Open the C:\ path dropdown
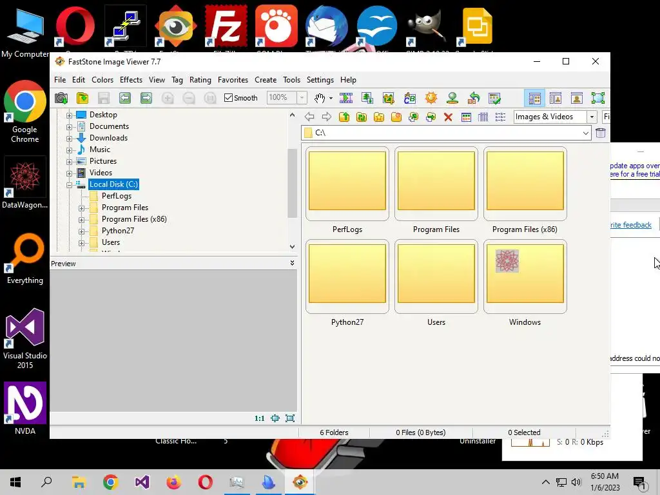This screenshot has height=495, width=660. click(585, 133)
